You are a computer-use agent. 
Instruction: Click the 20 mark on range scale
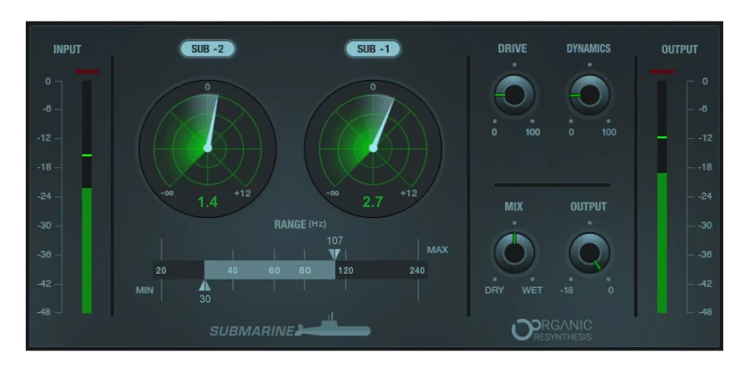click(x=161, y=270)
